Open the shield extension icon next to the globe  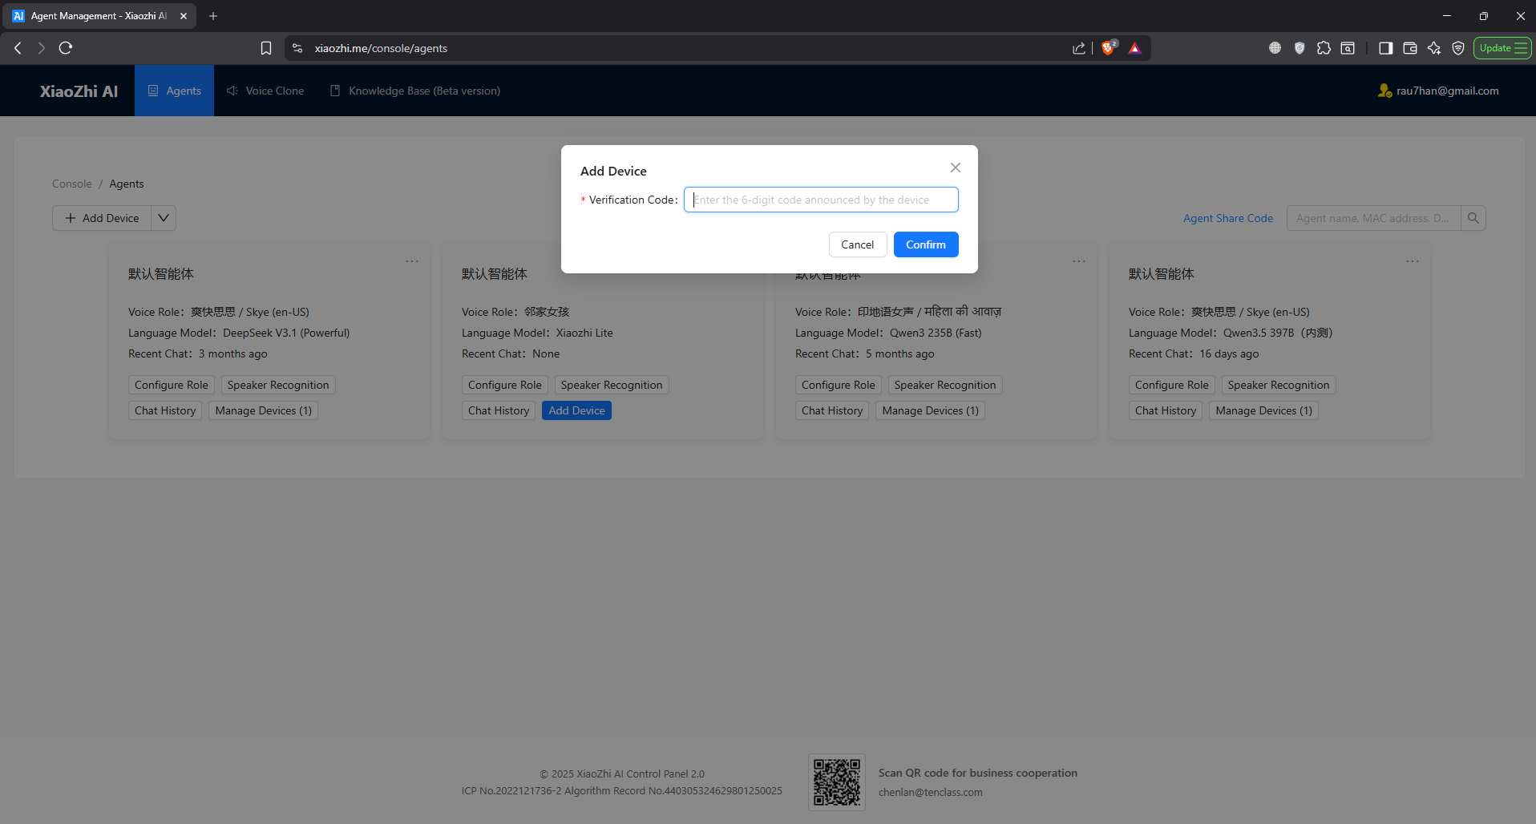(1300, 48)
